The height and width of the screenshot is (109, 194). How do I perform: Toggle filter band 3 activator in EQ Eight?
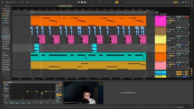(23, 103)
